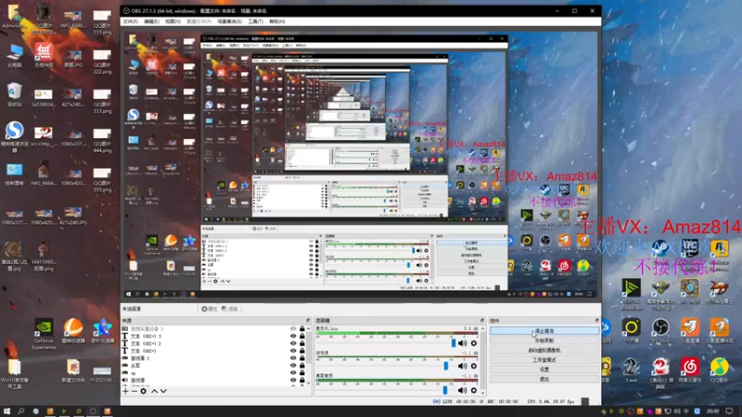The width and height of the screenshot is (742, 417).
Task: Adjust the 桌面音频 volume slider
Action: coord(445,390)
